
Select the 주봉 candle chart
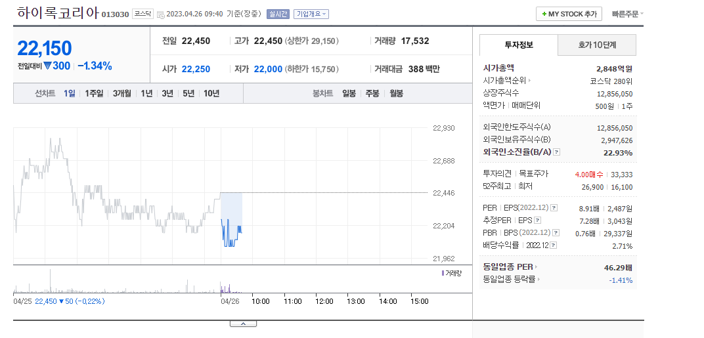pos(372,93)
